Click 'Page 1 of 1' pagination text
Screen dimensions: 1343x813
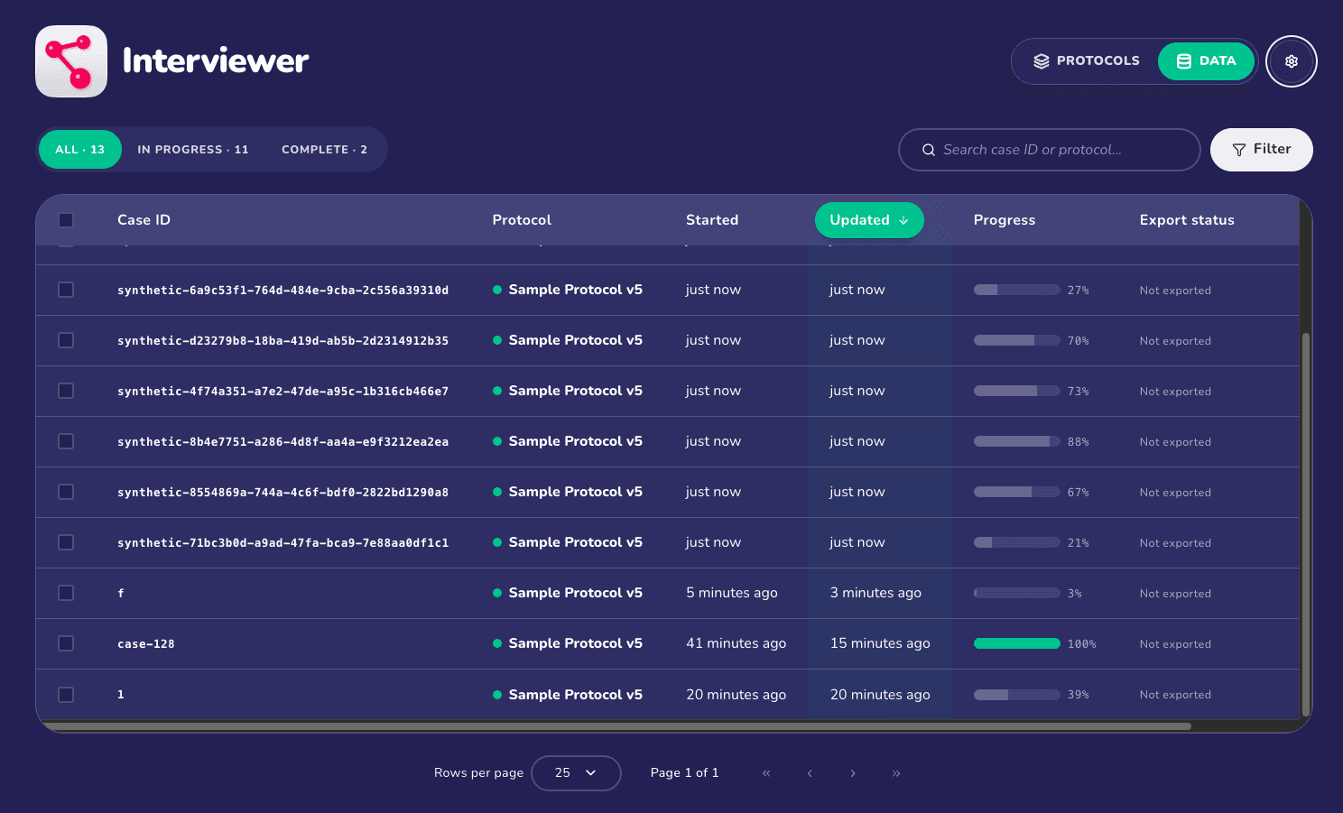click(x=684, y=773)
